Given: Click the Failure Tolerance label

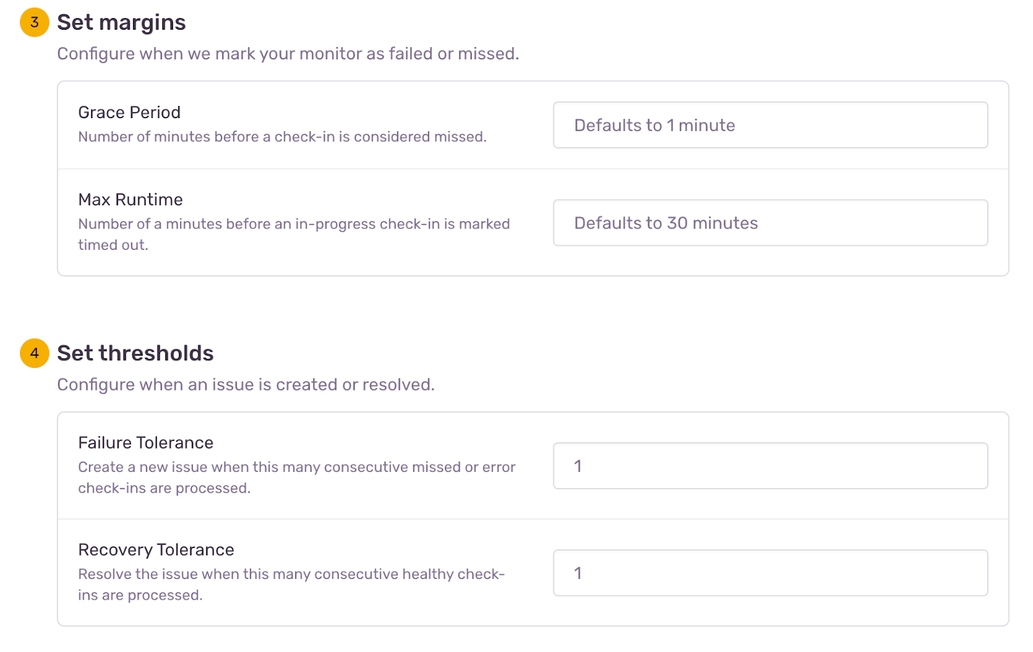Looking at the screenshot, I should 145,443.
